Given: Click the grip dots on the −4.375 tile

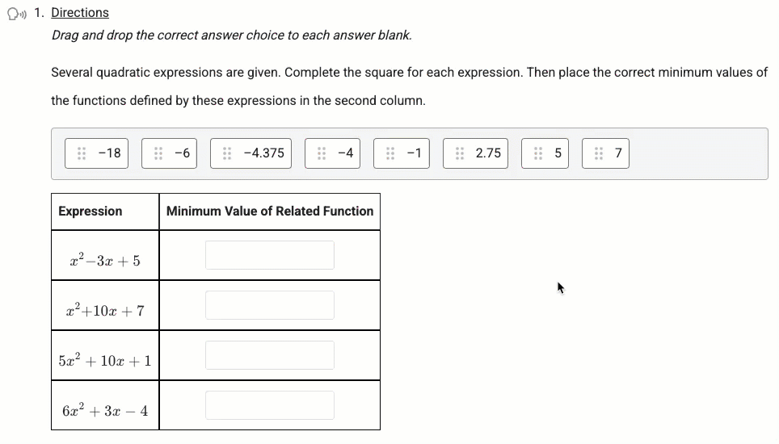Looking at the screenshot, I should tap(227, 153).
